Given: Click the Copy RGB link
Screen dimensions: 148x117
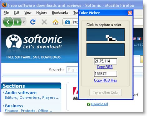Looking at the screenshot, I should [105, 67].
